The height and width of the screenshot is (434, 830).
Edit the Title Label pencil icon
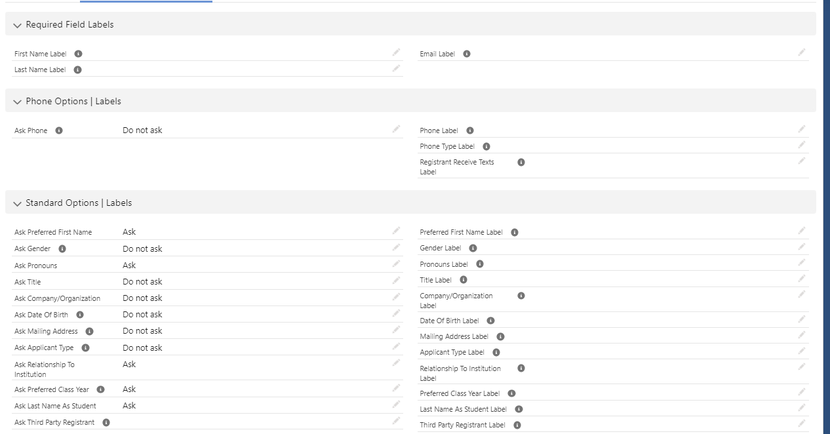(801, 278)
